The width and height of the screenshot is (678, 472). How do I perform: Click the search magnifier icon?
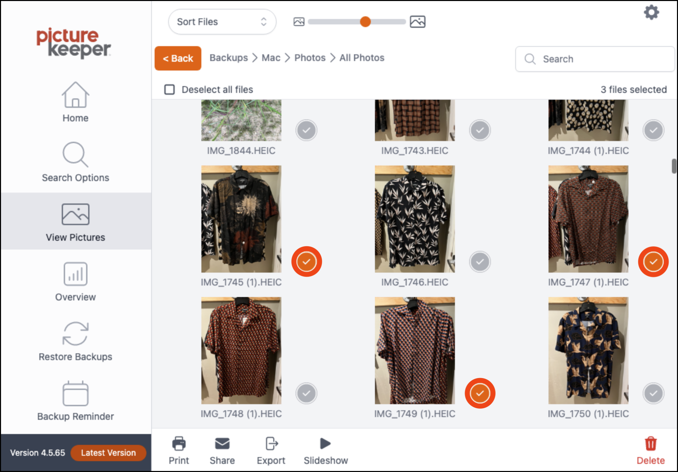coord(530,59)
